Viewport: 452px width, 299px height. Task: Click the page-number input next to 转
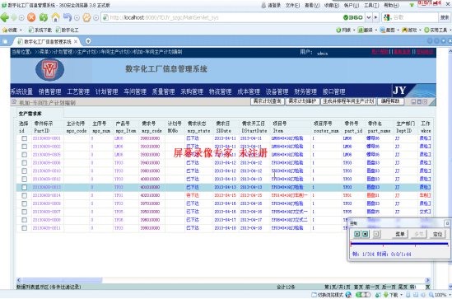(421, 287)
